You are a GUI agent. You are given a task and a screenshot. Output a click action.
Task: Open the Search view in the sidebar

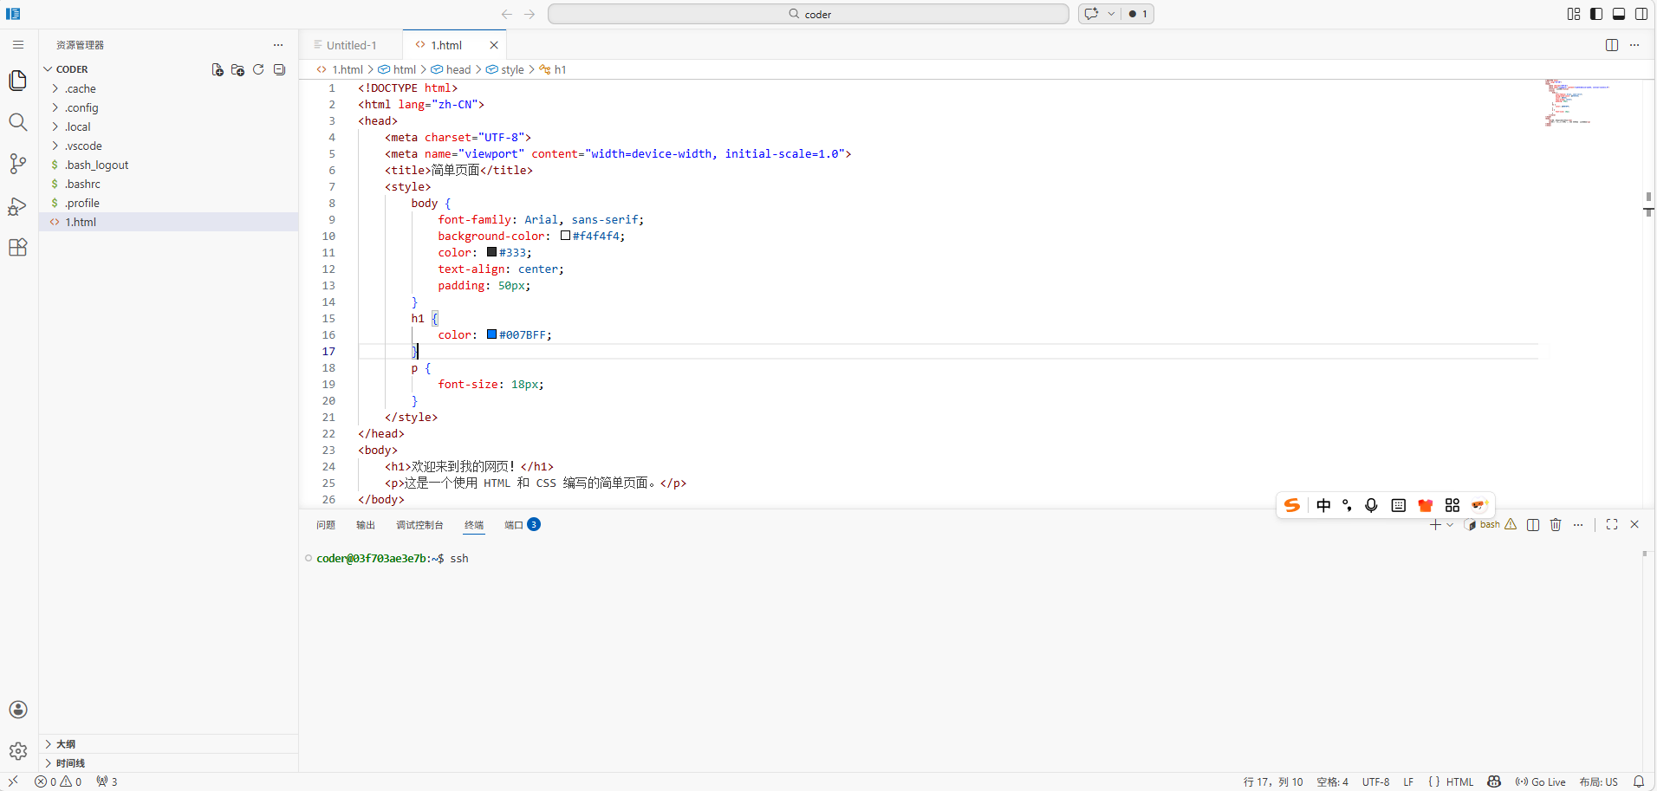click(17, 122)
